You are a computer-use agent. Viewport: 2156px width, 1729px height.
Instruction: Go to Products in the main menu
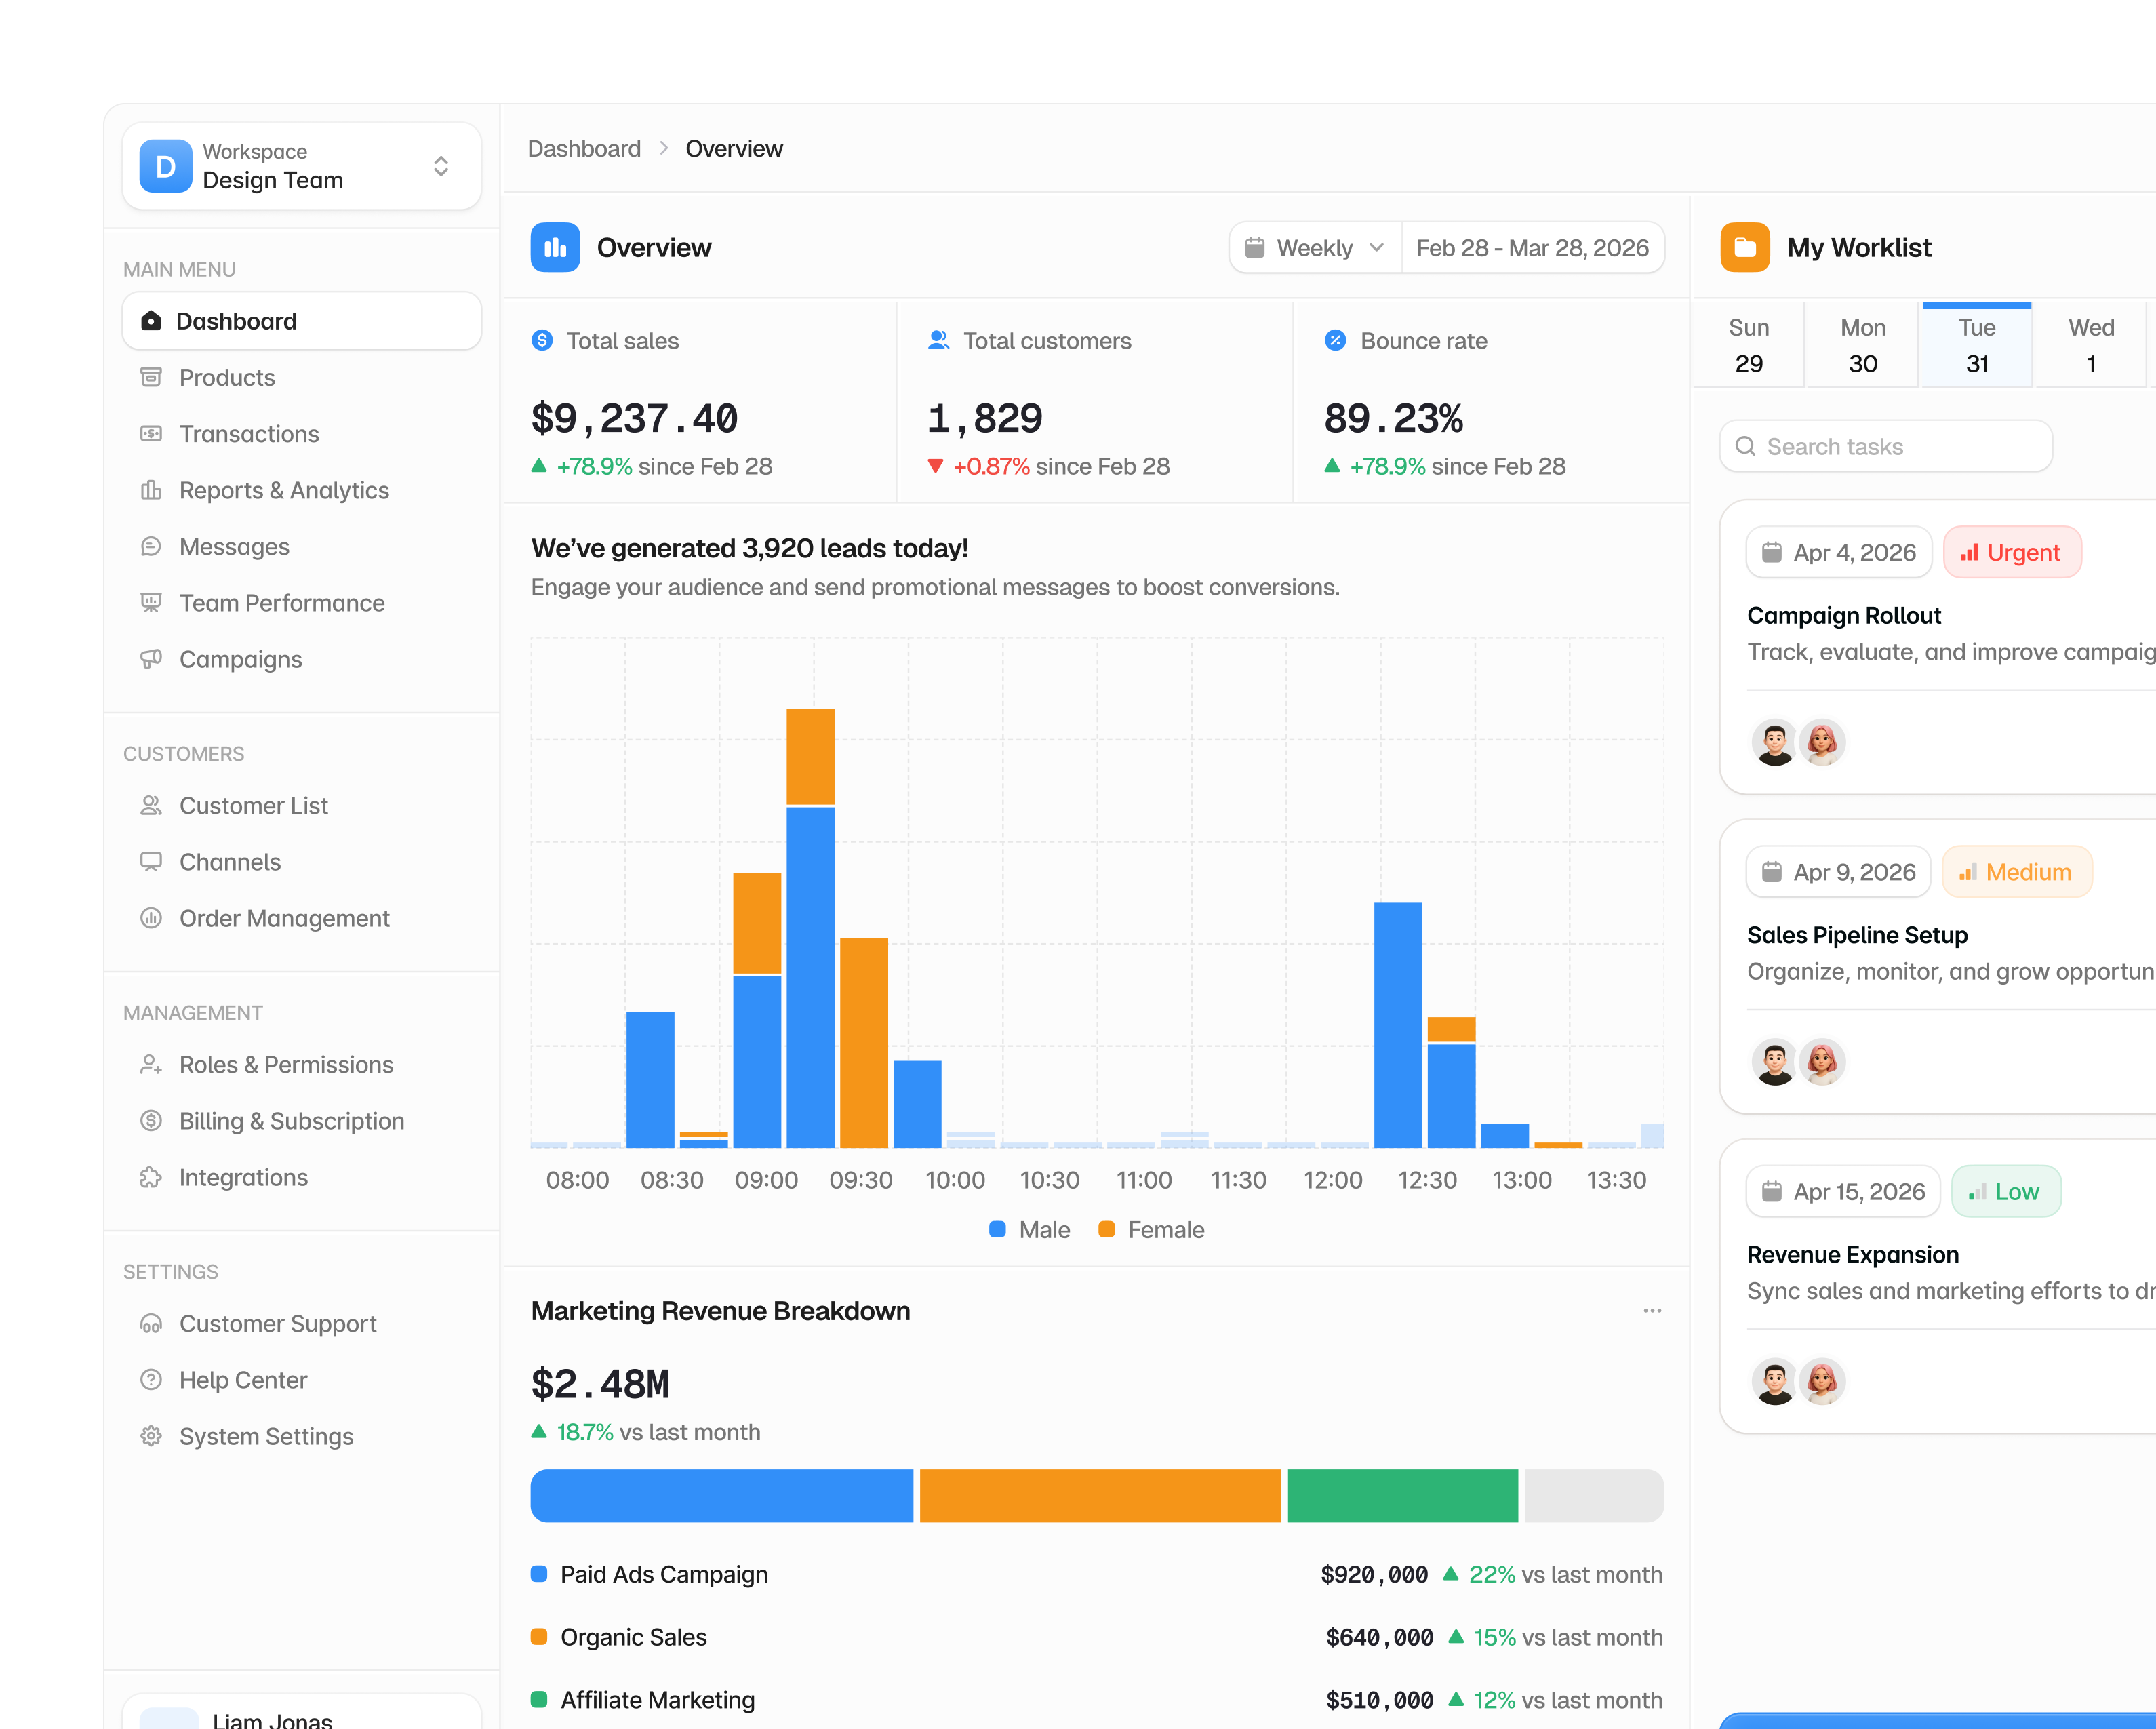302,377
